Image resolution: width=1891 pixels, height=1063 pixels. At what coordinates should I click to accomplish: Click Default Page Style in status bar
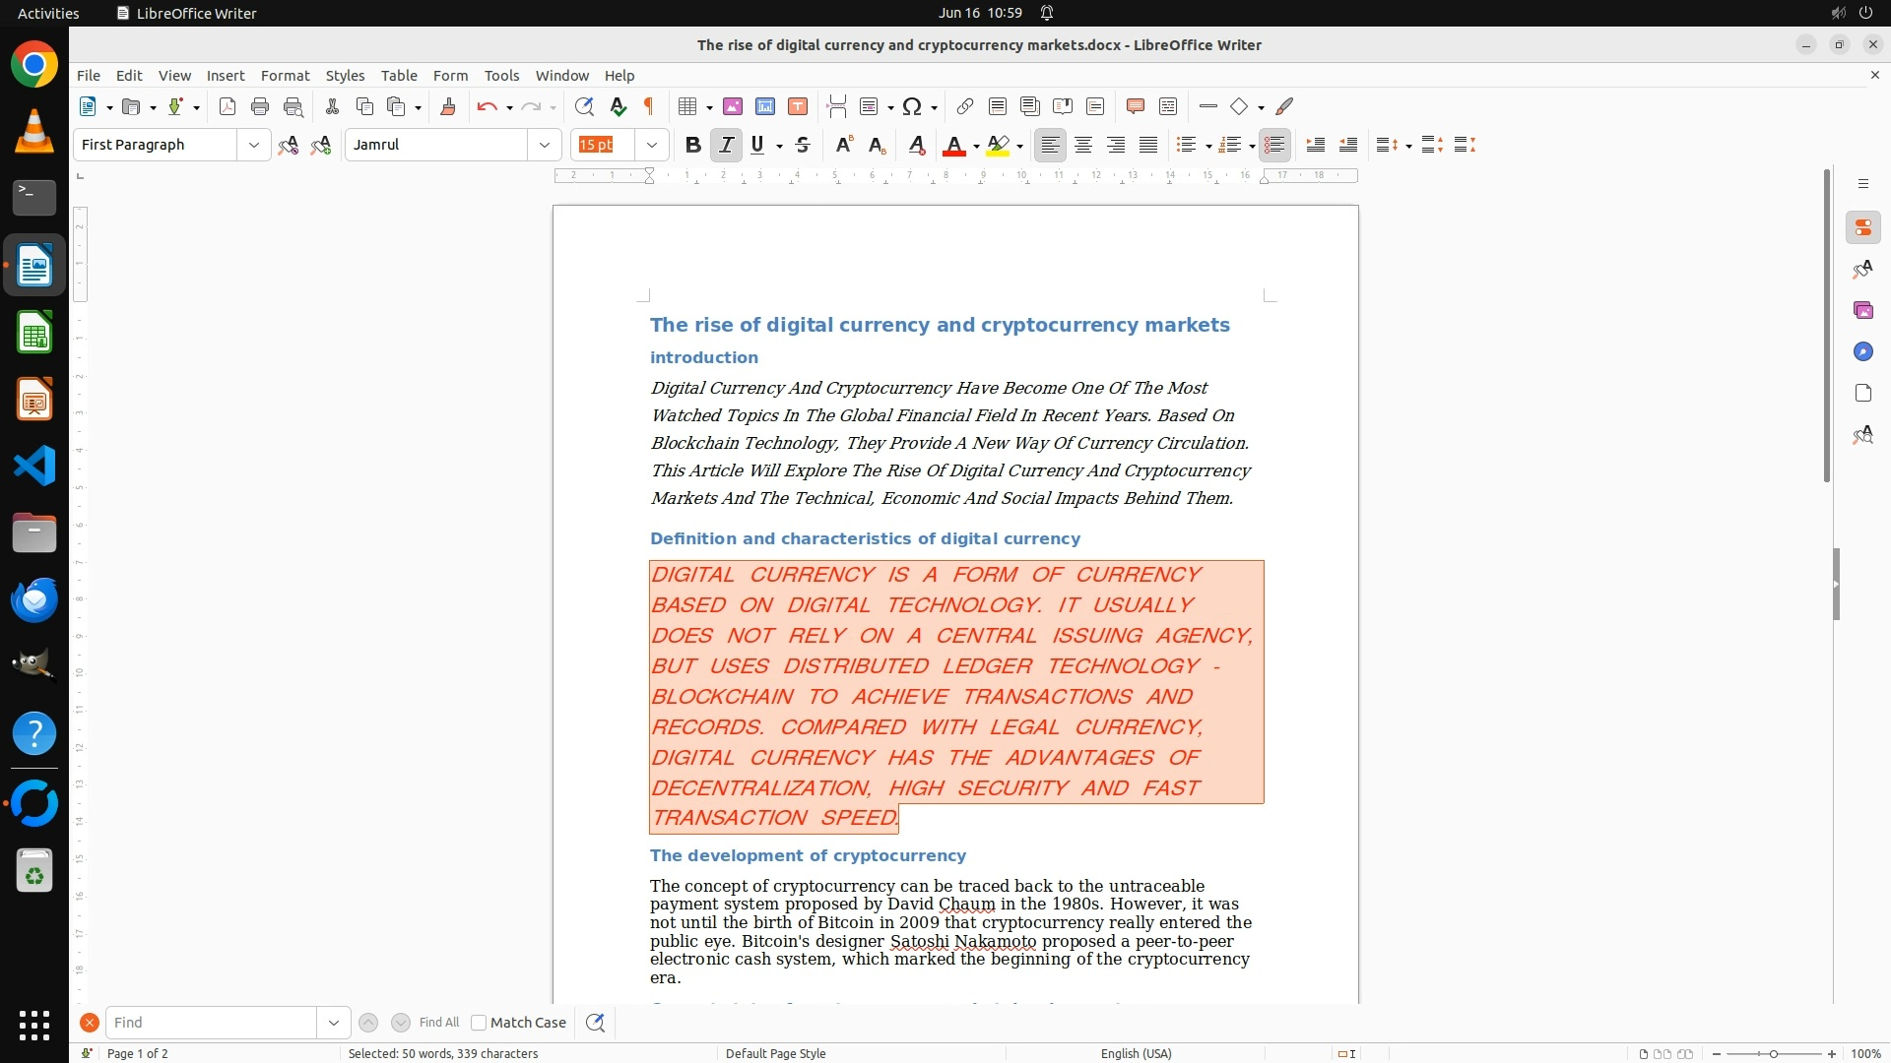[775, 1053]
